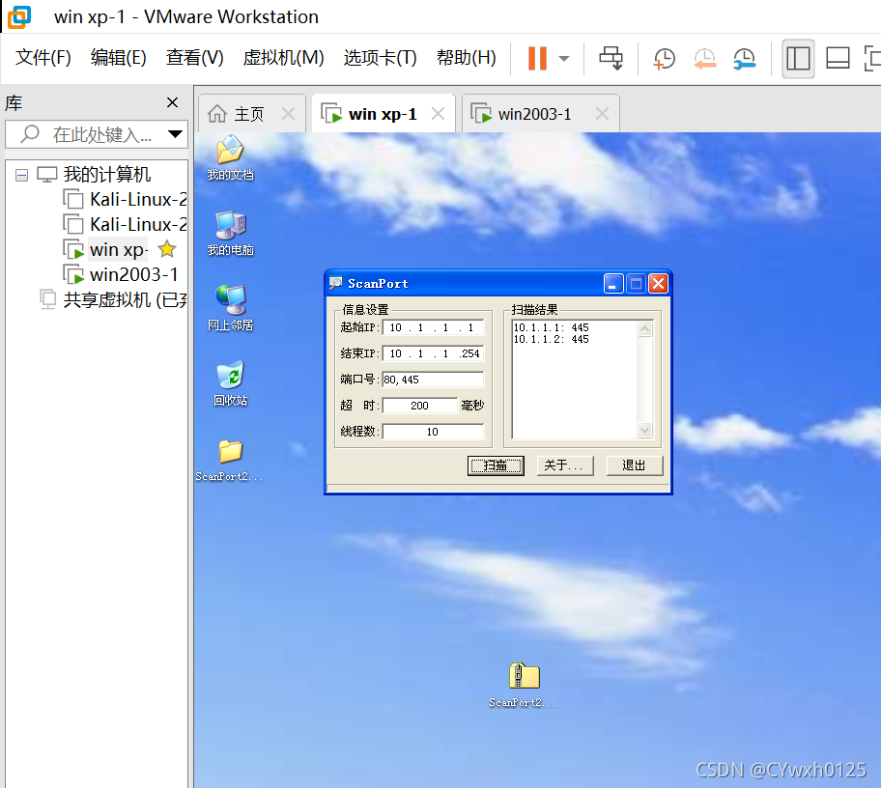Toggle the library sidebar view icon
881x788 pixels.
(798, 58)
